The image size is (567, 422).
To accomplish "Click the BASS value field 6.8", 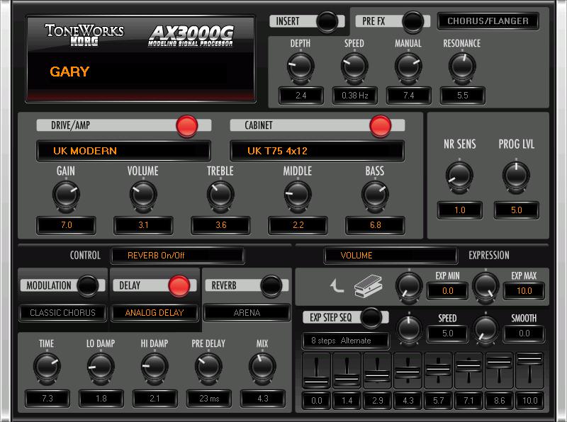I will point(375,225).
